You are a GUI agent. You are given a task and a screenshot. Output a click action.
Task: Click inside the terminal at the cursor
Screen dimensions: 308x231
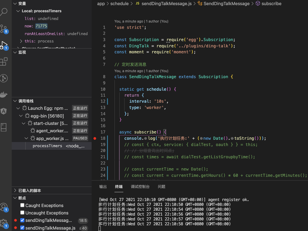[x=100, y=228]
